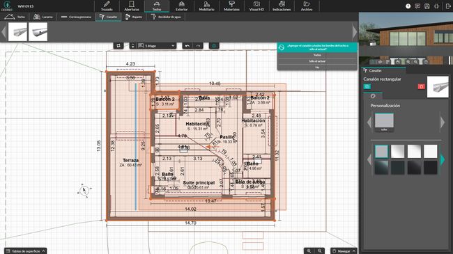Image resolution: width=453 pixels, height=254 pixels.
Task: Open the Mobiliario tab
Action: (206, 6)
